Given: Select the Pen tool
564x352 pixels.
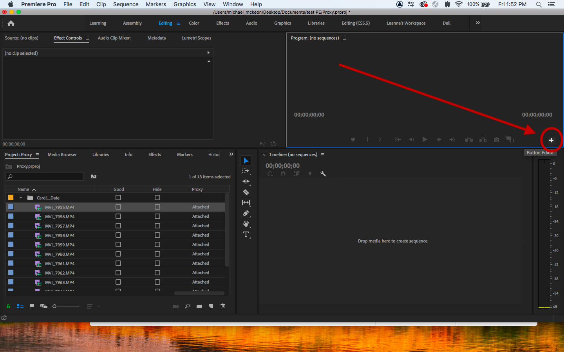Looking at the screenshot, I should point(246,213).
